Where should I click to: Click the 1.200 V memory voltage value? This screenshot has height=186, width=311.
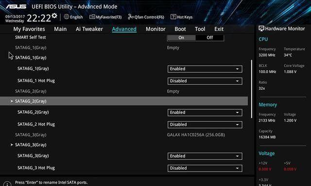click(290, 121)
